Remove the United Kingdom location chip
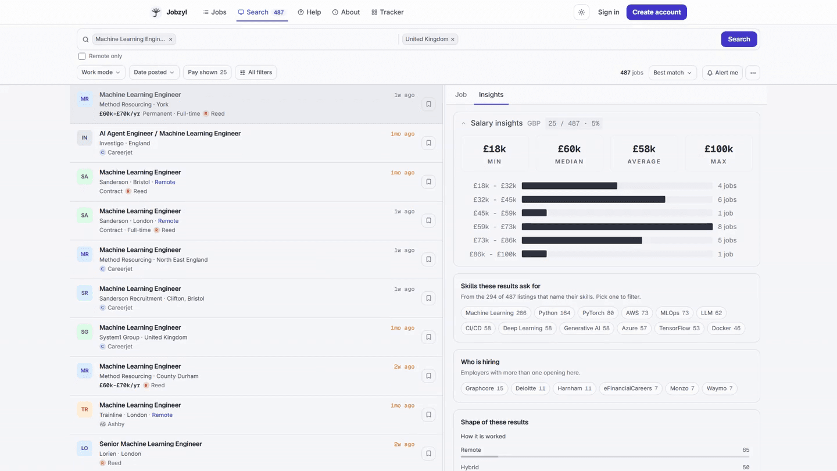This screenshot has height=471, width=837. [452, 40]
